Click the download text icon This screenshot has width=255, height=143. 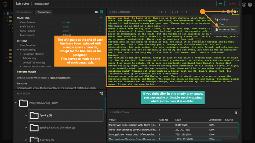click(x=223, y=12)
